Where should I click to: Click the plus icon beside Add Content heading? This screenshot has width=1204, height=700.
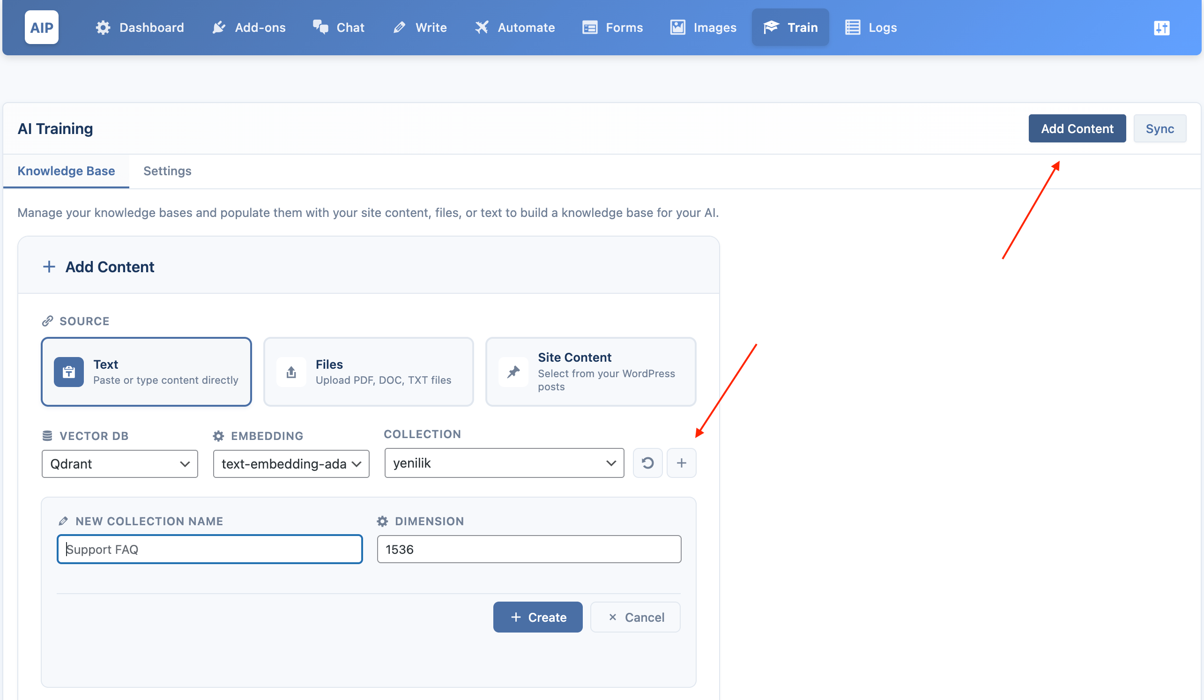pyautogui.click(x=49, y=267)
